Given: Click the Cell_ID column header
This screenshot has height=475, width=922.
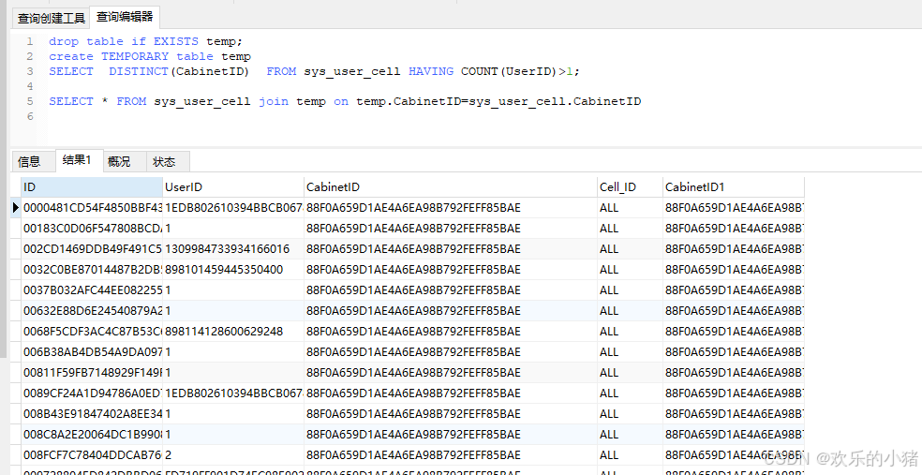Looking at the screenshot, I should 630,187.
